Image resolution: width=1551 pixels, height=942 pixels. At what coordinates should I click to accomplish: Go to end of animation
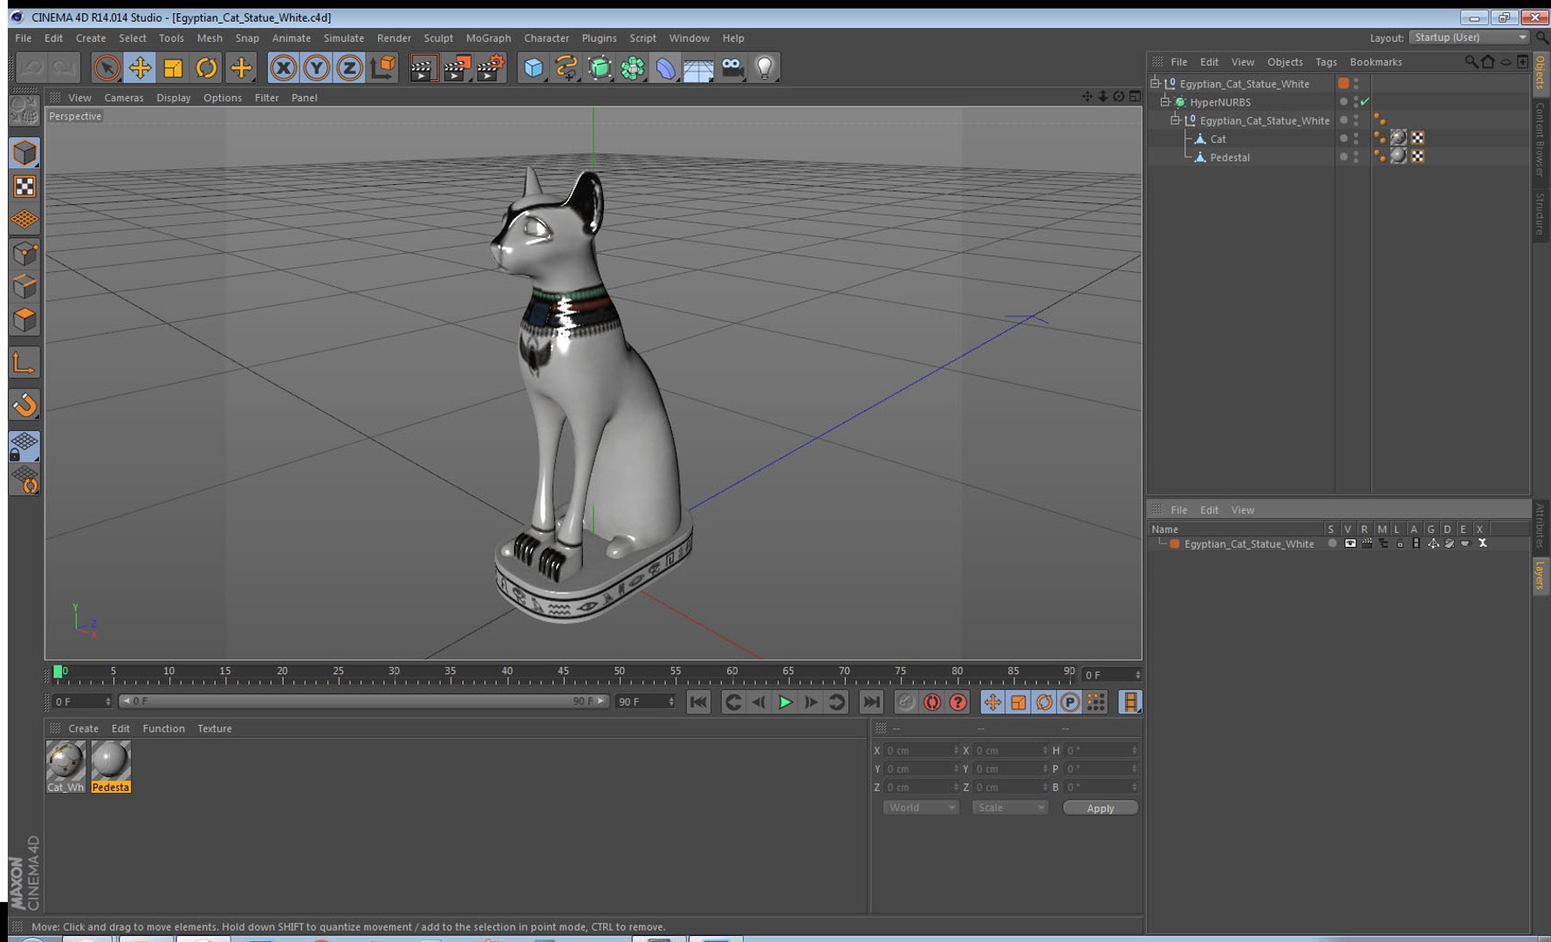point(871,702)
